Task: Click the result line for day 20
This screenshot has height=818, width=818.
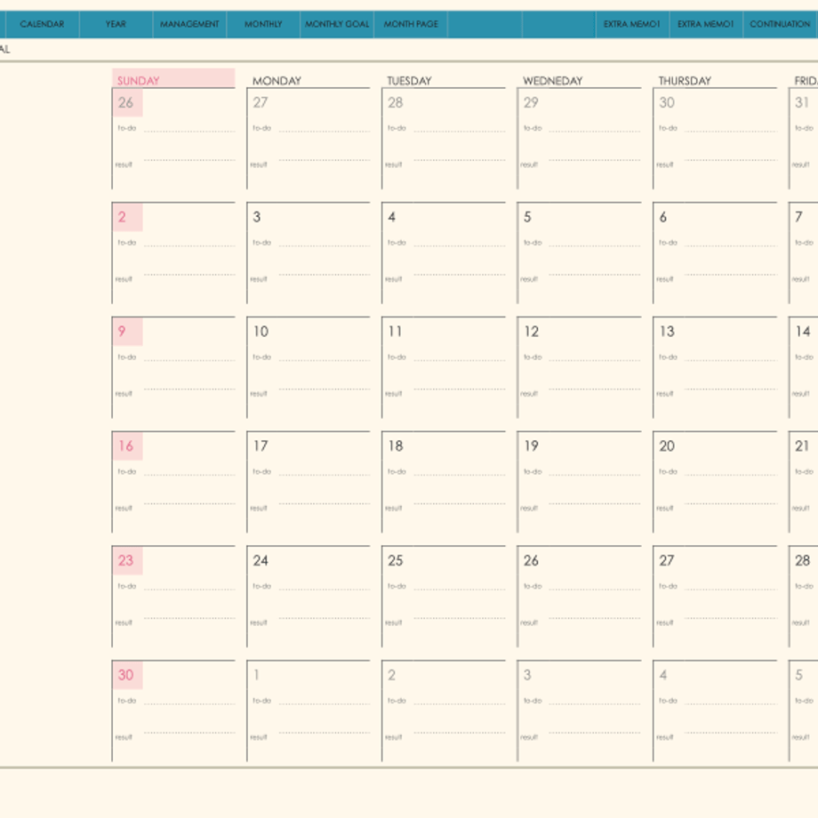Action: pos(730,503)
